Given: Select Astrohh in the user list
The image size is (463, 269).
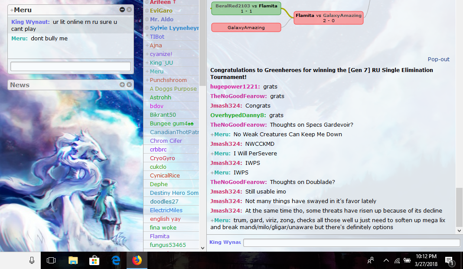Looking at the screenshot, I should 160,97.
